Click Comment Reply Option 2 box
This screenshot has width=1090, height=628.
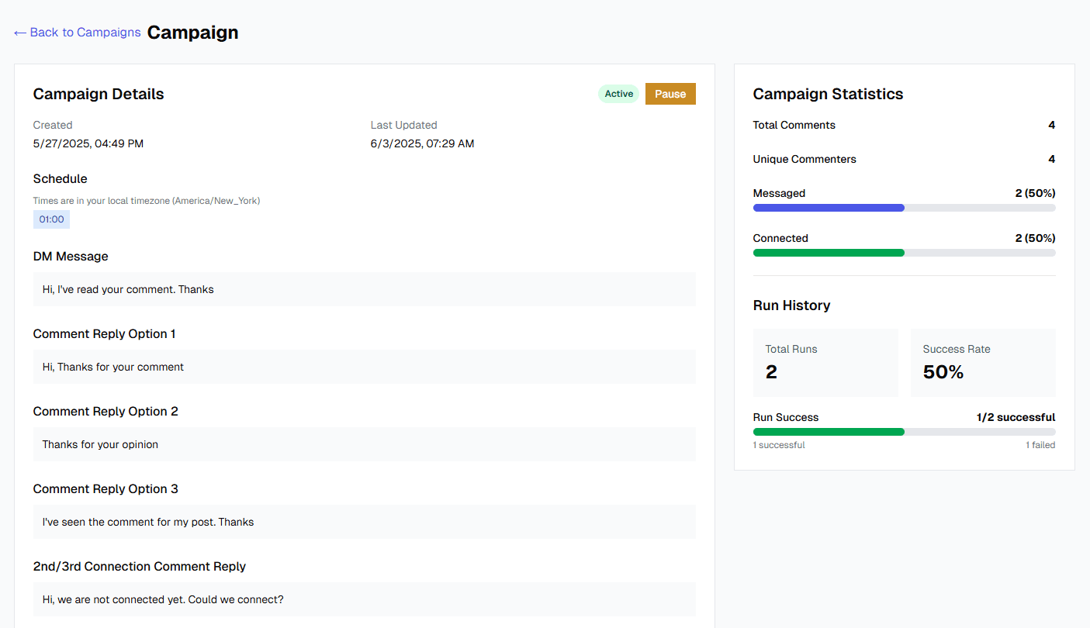coord(364,443)
